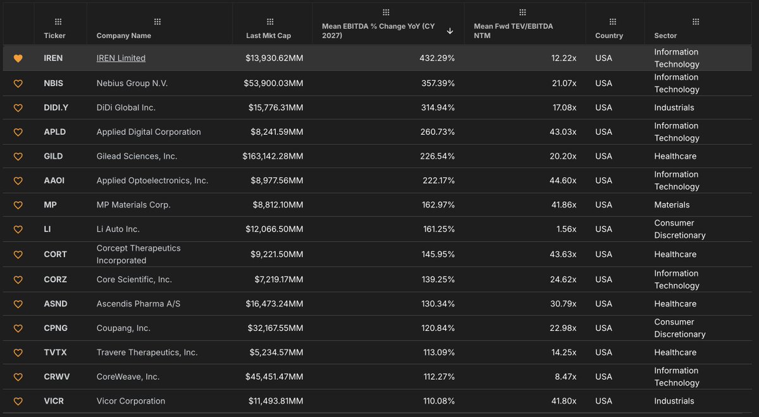Viewport: 759px width, 417px height.
Task: Toggle the heart for DIDI.Y
Action: (x=18, y=108)
